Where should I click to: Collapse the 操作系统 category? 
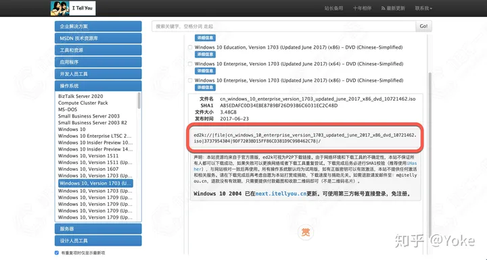(x=98, y=86)
